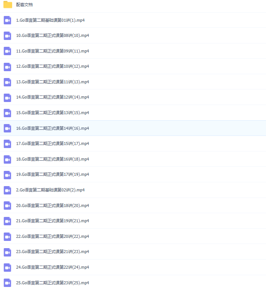Click video icon for 24.Go语言第二期正式课第22讲(24).mp4
266x290 pixels.
click(x=7, y=267)
